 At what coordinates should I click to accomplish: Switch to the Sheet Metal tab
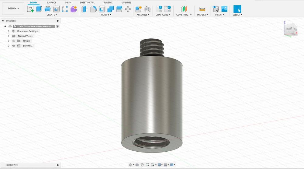pyautogui.click(x=87, y=2)
